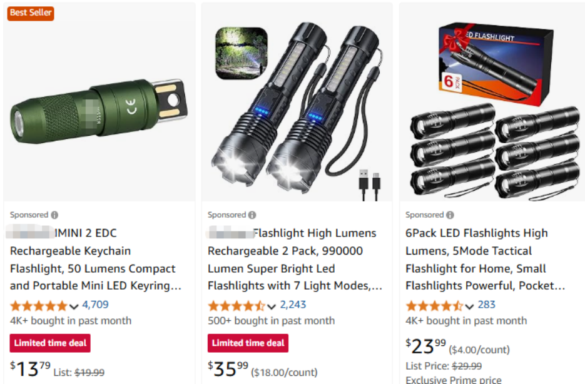The image size is (585, 384).
Task: Click Sponsored info icon on 6Pack flashlights
Action: (x=450, y=215)
